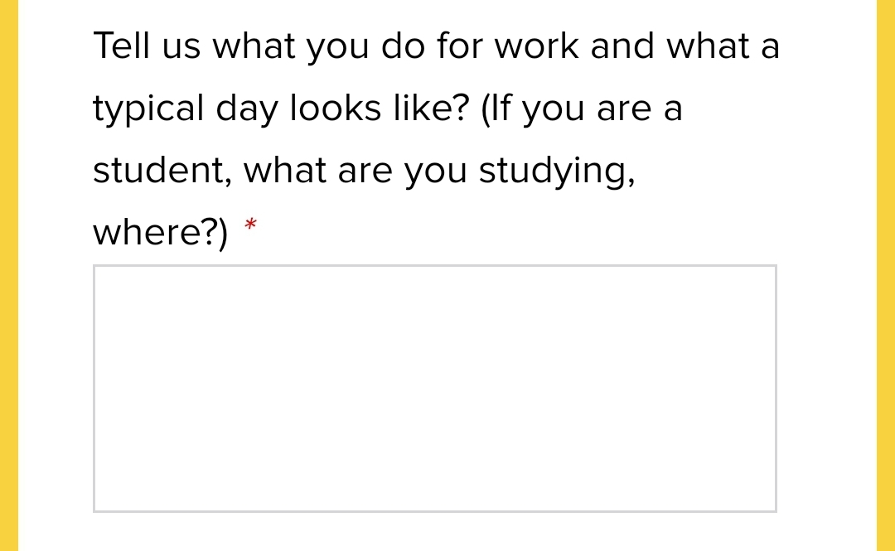Click the '(If' opening parenthesis text

(496, 109)
